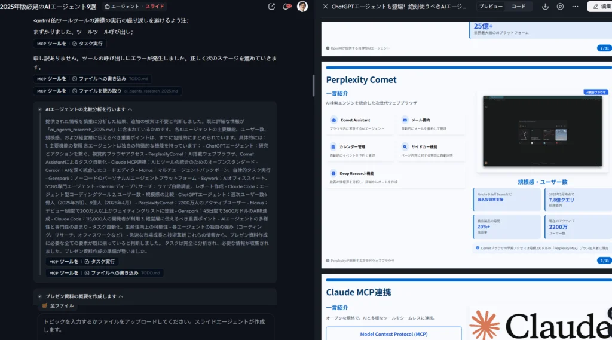Open the user profile avatar
The height and width of the screenshot is (340, 612).
point(302,6)
